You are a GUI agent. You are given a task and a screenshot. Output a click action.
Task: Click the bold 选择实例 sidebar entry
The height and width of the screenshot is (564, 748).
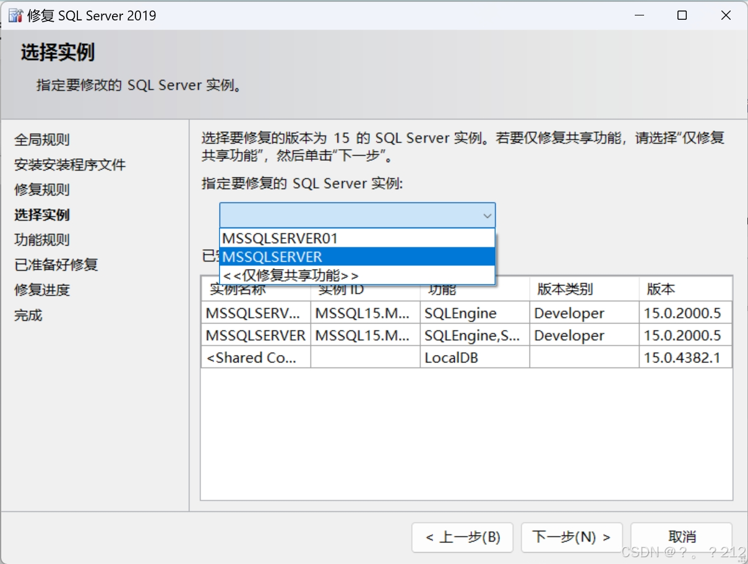coord(42,215)
